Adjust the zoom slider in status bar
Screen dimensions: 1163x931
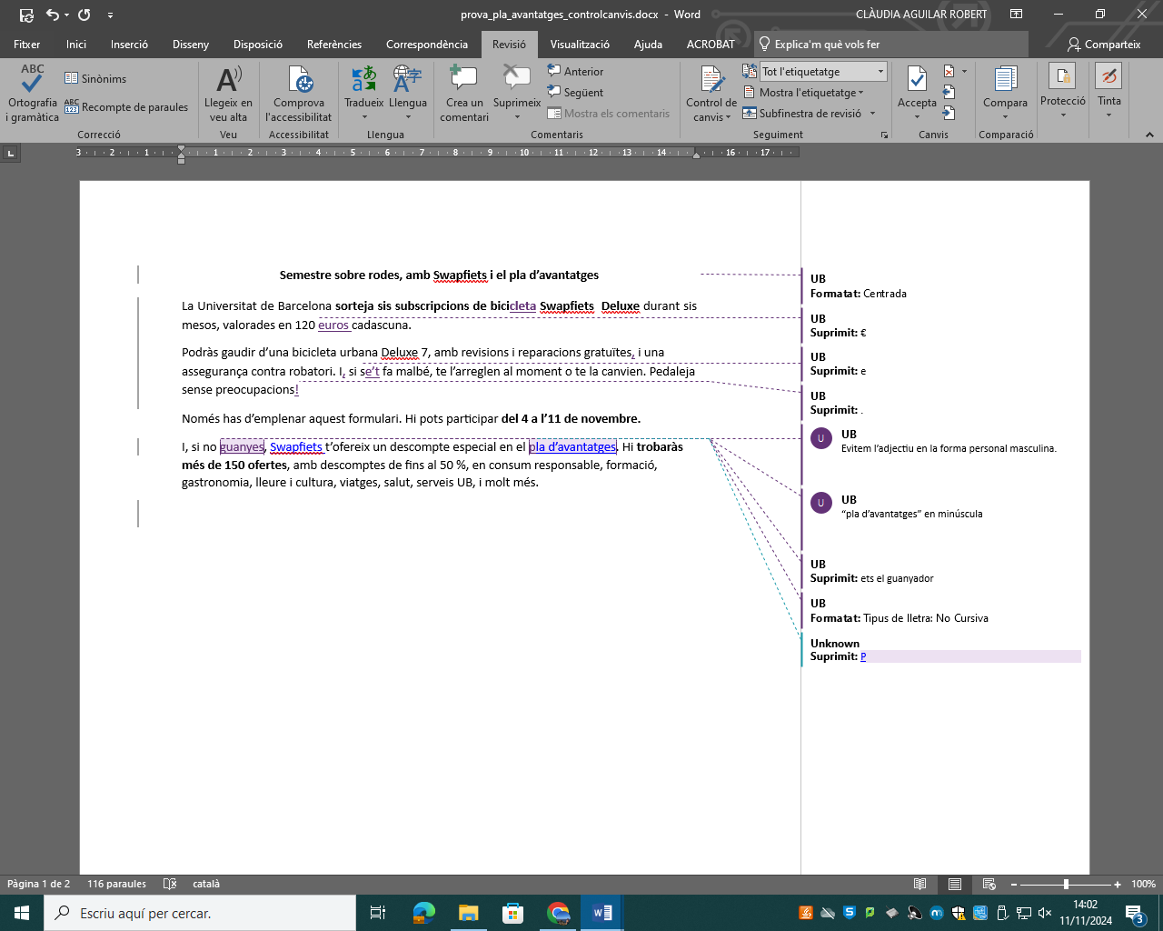click(1066, 884)
